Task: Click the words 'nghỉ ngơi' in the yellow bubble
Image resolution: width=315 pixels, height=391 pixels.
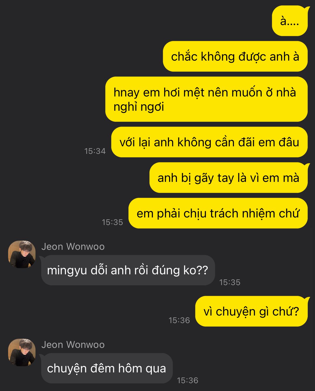Action: 139,107
